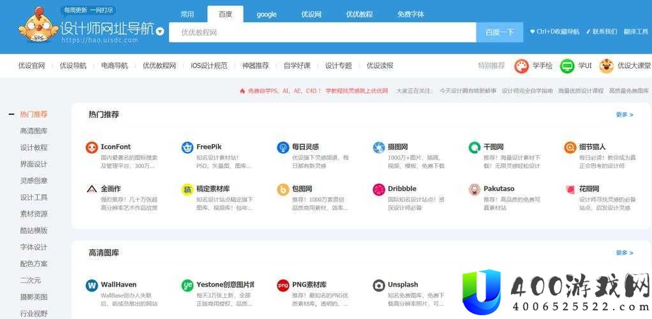Open 电商导航 in the nav bar
Image resolution: width=652 pixels, height=319 pixels.
(115, 66)
